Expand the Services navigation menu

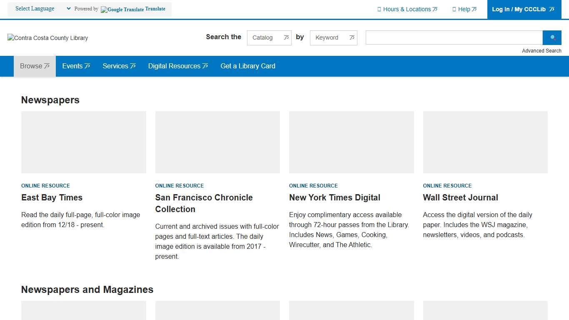[119, 66]
